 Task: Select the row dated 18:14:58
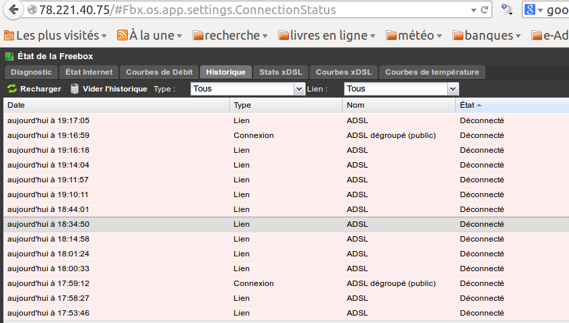(286, 240)
